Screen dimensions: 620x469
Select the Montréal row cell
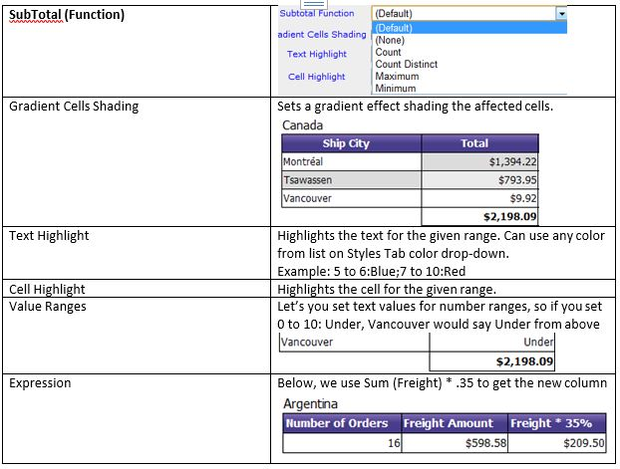pos(352,161)
